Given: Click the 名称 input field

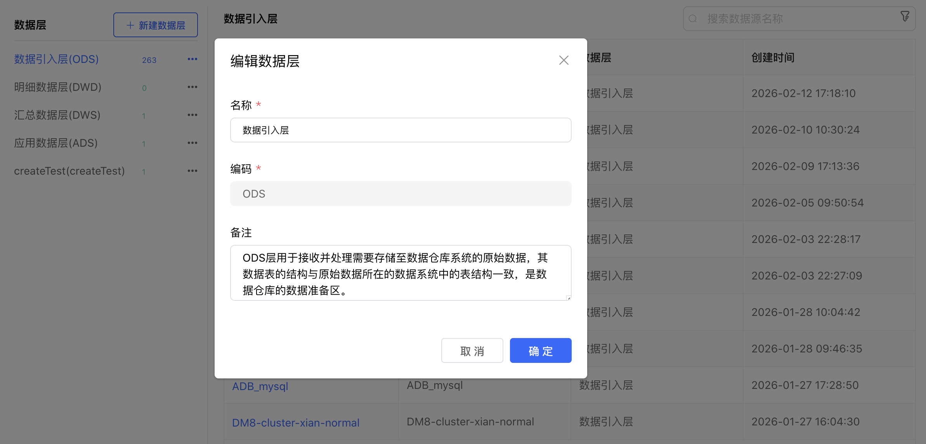Looking at the screenshot, I should (x=401, y=130).
